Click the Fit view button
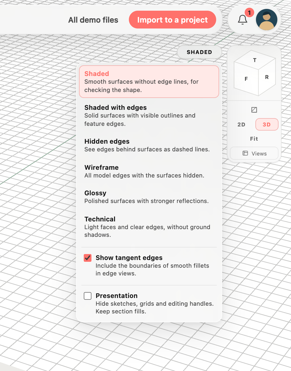Image resolution: width=291 pixels, height=371 pixels. point(254,139)
